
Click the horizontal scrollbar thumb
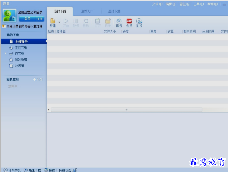point(126,110)
